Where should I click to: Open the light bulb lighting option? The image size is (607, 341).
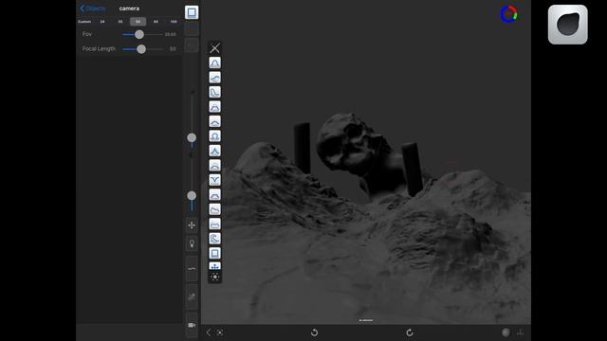[192, 243]
